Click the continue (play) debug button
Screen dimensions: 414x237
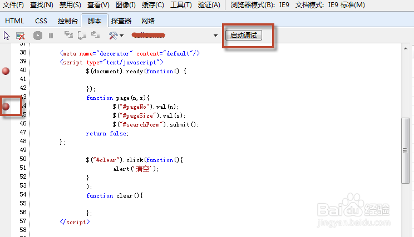click(38, 36)
